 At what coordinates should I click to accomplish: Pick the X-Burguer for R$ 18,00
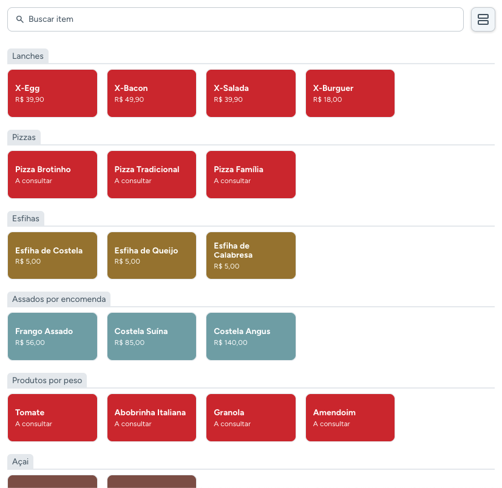[x=350, y=93]
